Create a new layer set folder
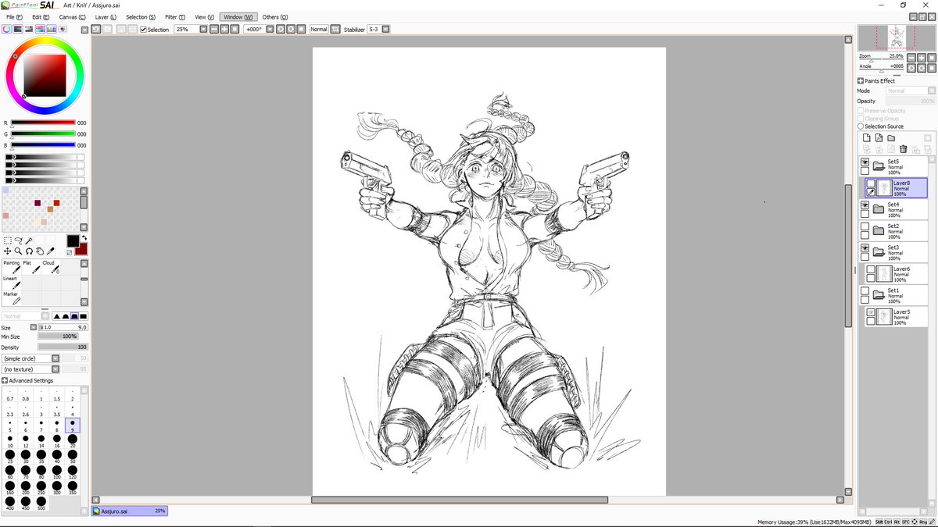 point(891,138)
